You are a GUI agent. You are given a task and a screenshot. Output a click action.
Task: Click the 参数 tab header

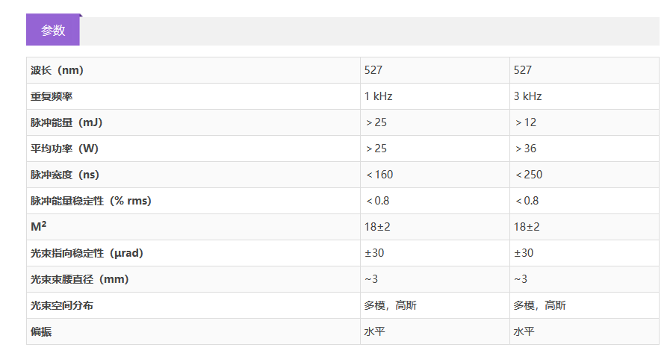tap(53, 31)
